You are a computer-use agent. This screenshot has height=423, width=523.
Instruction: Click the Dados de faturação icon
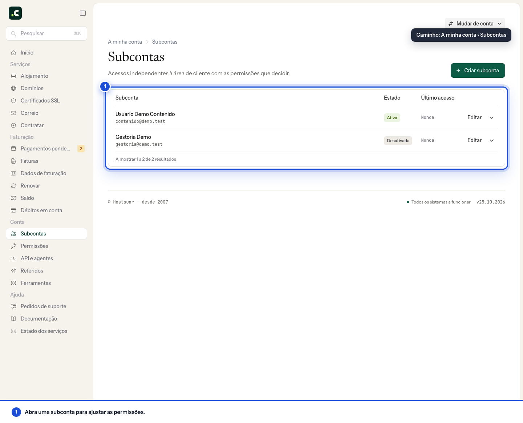[x=13, y=173]
